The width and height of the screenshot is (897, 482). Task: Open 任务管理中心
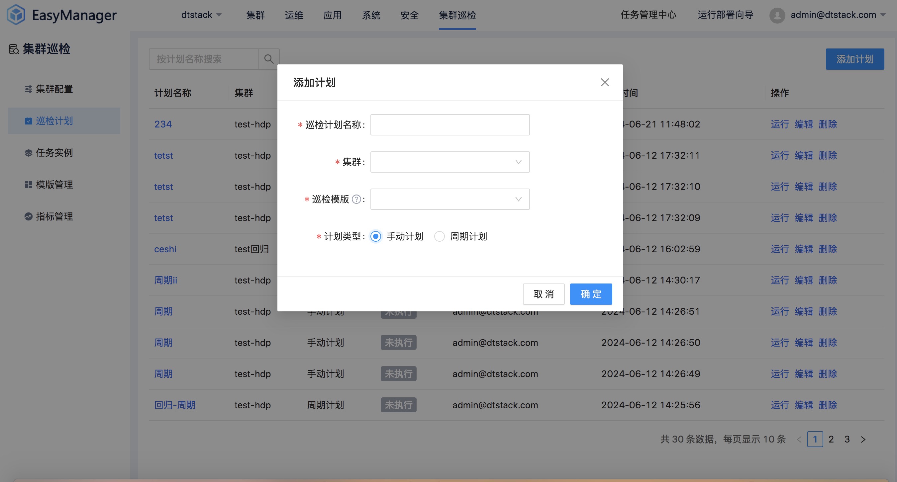pos(648,15)
